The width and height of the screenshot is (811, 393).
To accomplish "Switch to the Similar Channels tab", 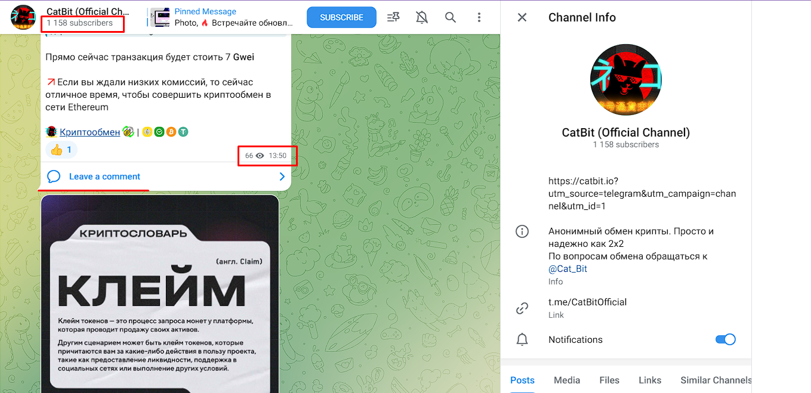I will (x=716, y=380).
